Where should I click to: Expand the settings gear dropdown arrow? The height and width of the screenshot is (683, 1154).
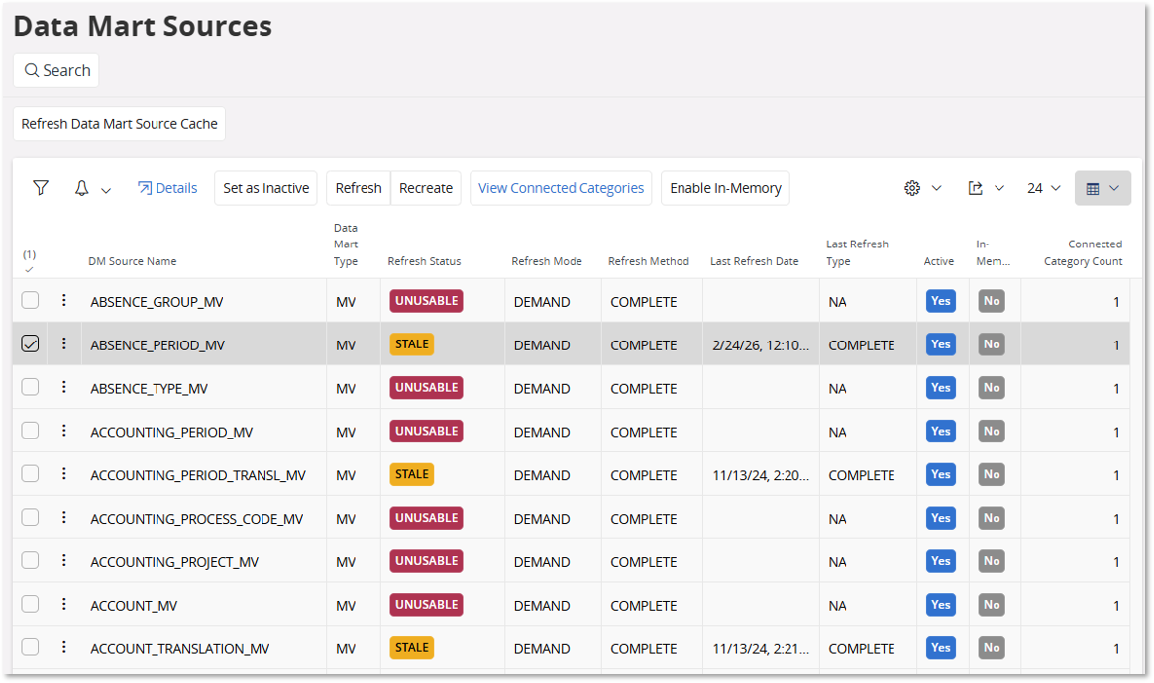(x=937, y=188)
